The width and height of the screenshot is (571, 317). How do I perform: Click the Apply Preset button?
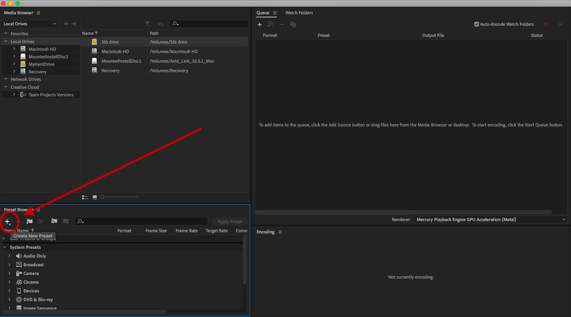point(230,222)
